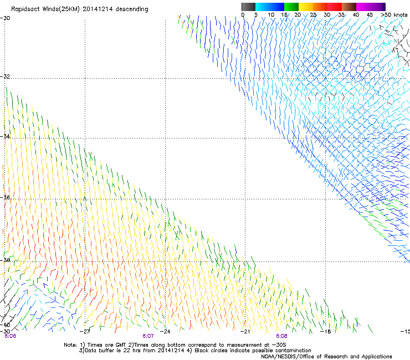Select the blue 10-15 knots legend swatch
The width and height of the screenshot is (410, 360).
(x=277, y=7)
